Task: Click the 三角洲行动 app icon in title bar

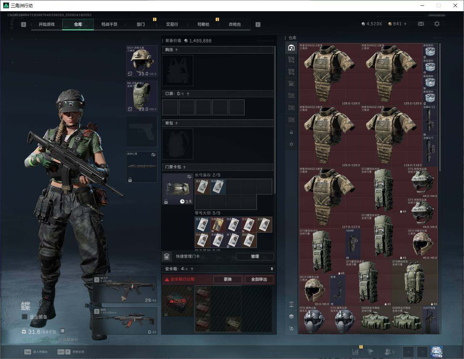Action: (6, 5)
